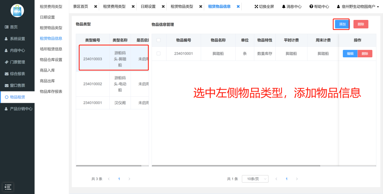
Task: Check the row checkbox for 234010001
Action: pyautogui.click(x=159, y=54)
